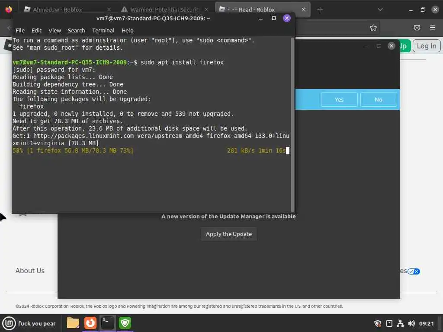The image size is (443, 332).
Task: Open the Linux Mint menu logo
Action: click(9, 323)
